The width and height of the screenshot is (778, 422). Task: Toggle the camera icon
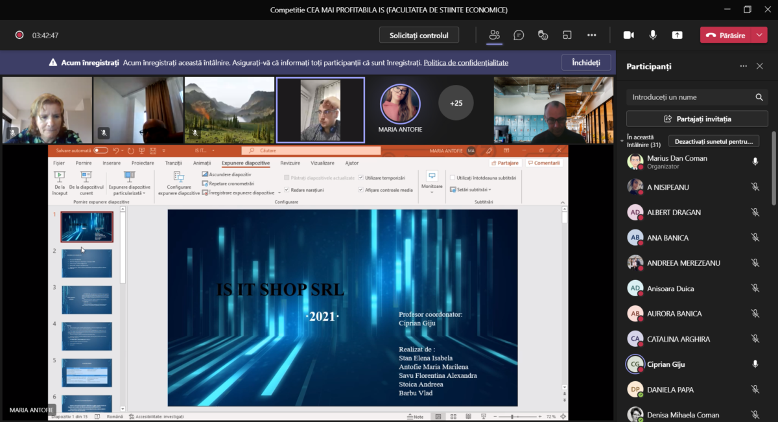(x=628, y=35)
